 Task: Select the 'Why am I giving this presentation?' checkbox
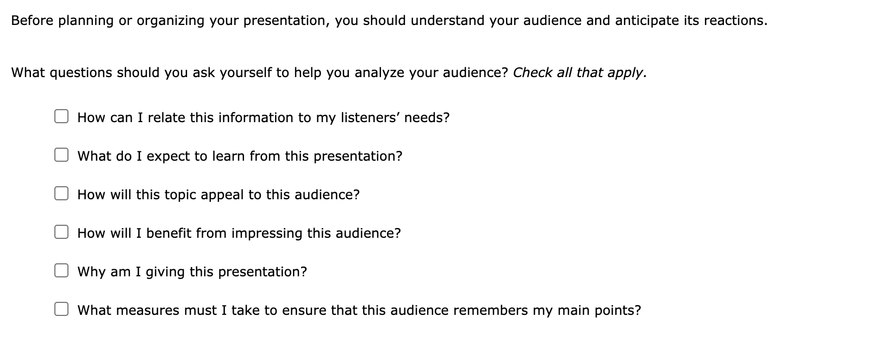(x=62, y=270)
